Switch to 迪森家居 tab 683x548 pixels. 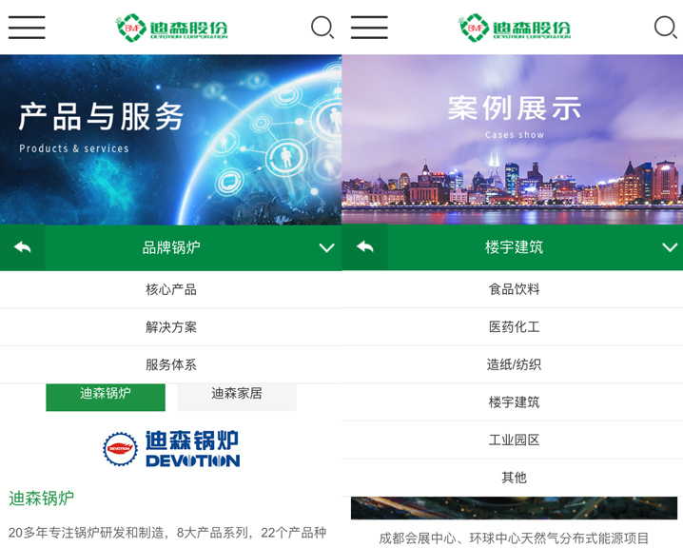coord(237,397)
